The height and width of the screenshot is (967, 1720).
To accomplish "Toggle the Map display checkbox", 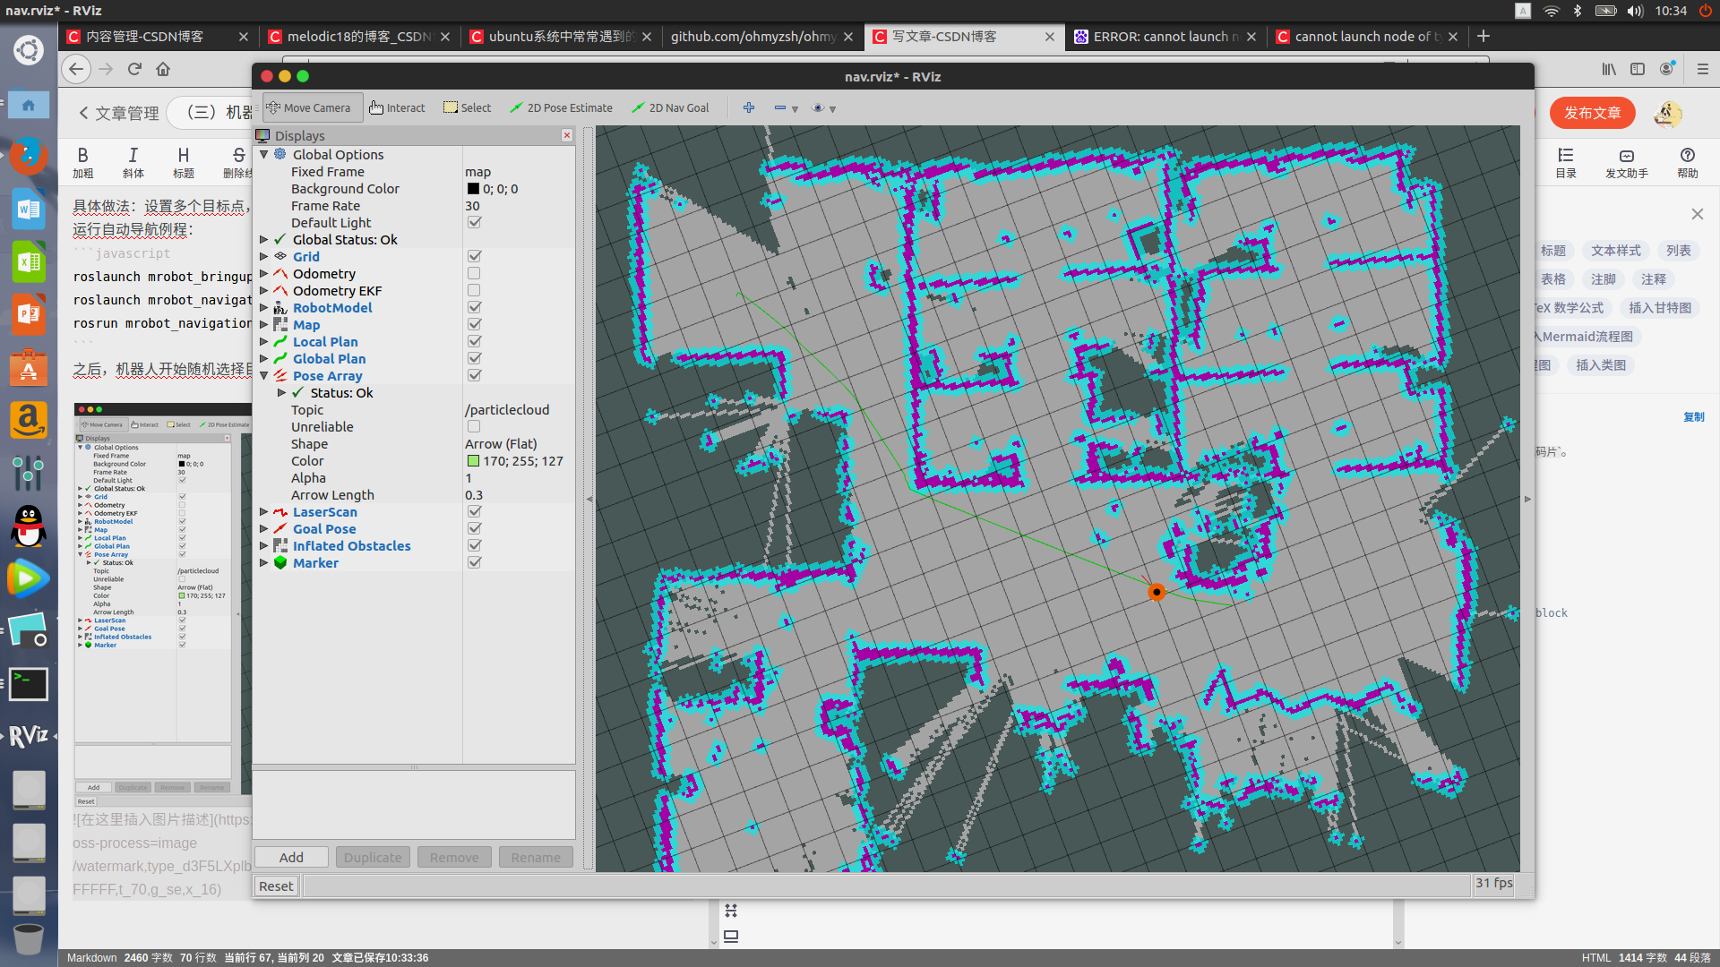I will coord(474,324).
